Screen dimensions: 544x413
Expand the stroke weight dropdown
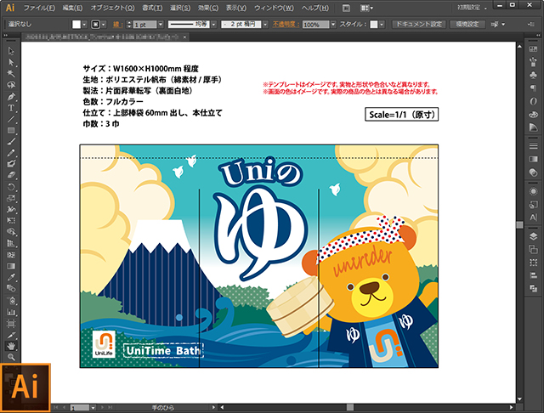tap(161, 25)
